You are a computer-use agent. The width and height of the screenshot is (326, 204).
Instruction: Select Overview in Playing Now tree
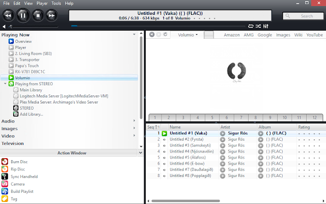point(23,41)
